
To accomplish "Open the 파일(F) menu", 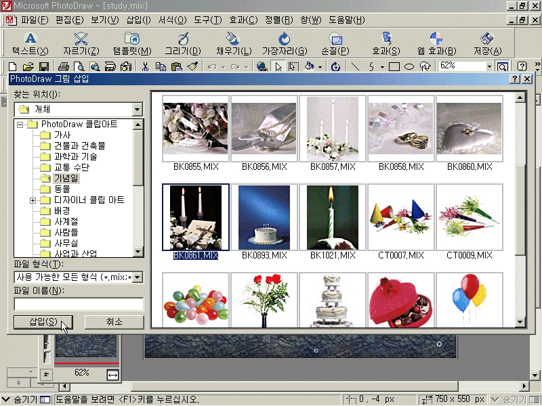I will [35, 20].
